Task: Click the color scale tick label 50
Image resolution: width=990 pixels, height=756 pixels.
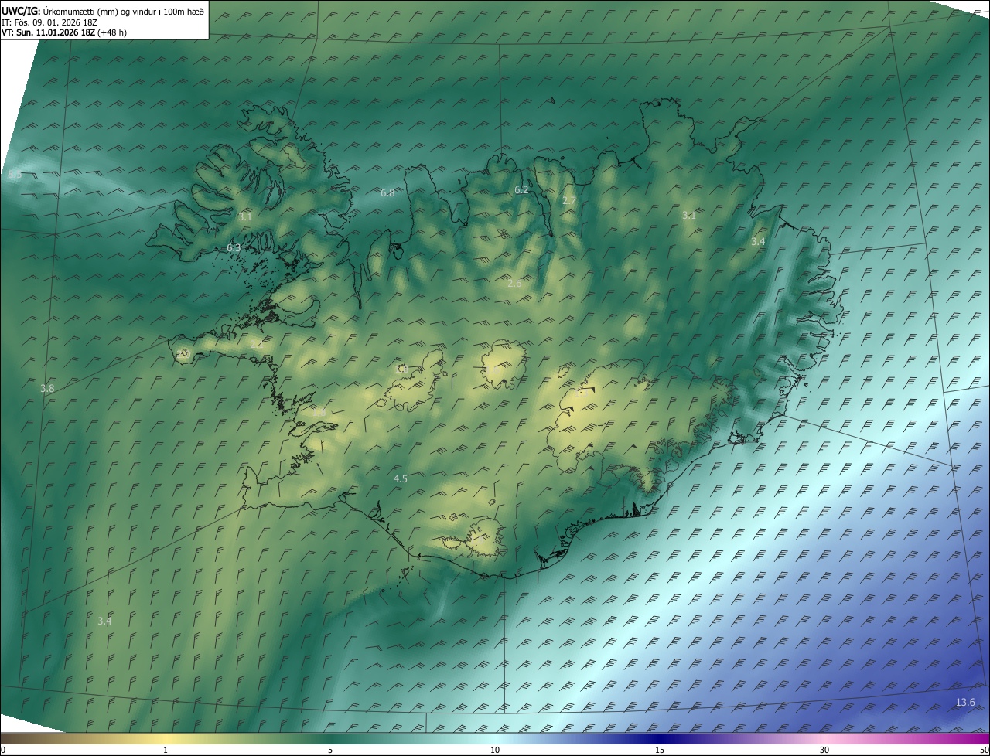Action: click(984, 750)
